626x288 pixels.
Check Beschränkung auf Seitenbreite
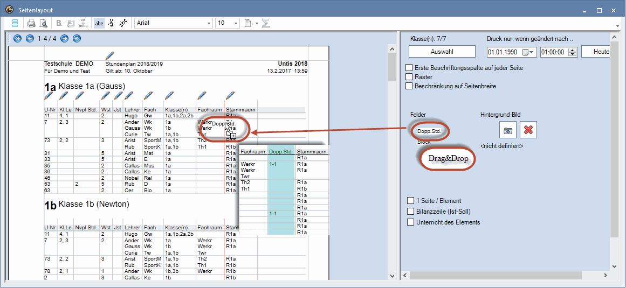[409, 86]
